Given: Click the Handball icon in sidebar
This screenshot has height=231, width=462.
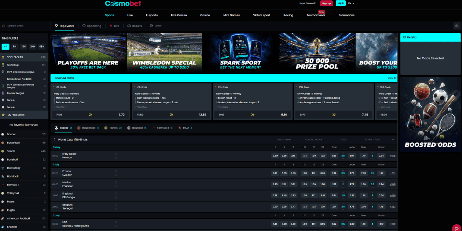Looking at the screenshot, I should tap(3, 176).
